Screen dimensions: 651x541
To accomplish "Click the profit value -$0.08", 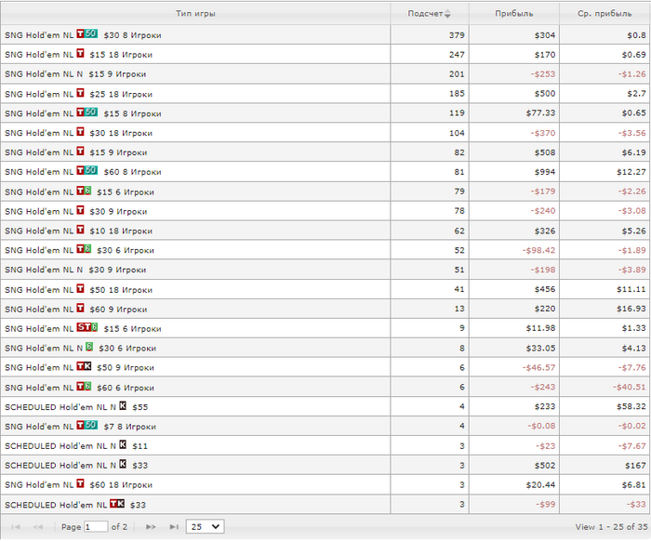I will pyautogui.click(x=540, y=427).
